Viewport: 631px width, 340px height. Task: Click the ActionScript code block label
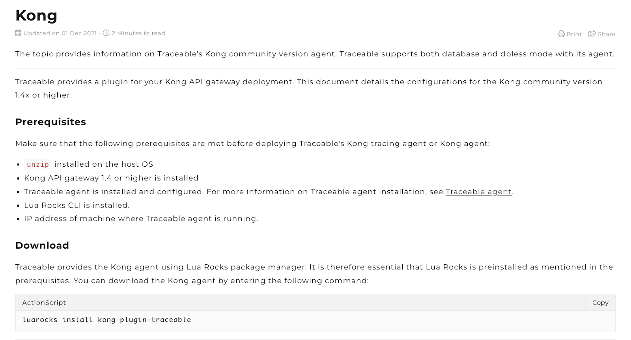(44, 303)
